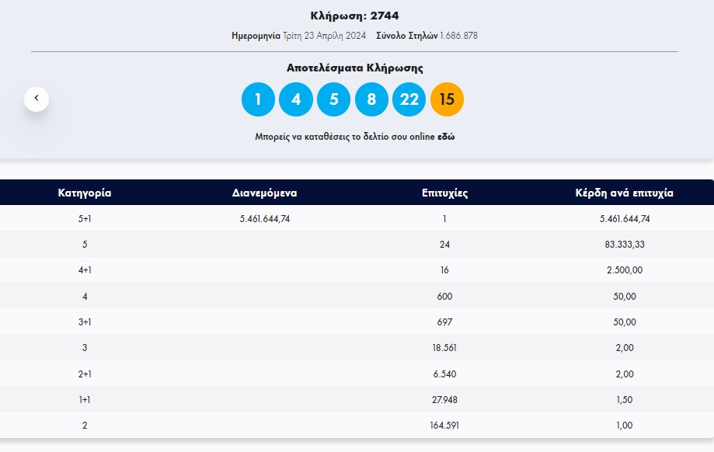This screenshot has height=452, width=714.
Task: Click the blue ball number 1
Action: pyautogui.click(x=258, y=99)
